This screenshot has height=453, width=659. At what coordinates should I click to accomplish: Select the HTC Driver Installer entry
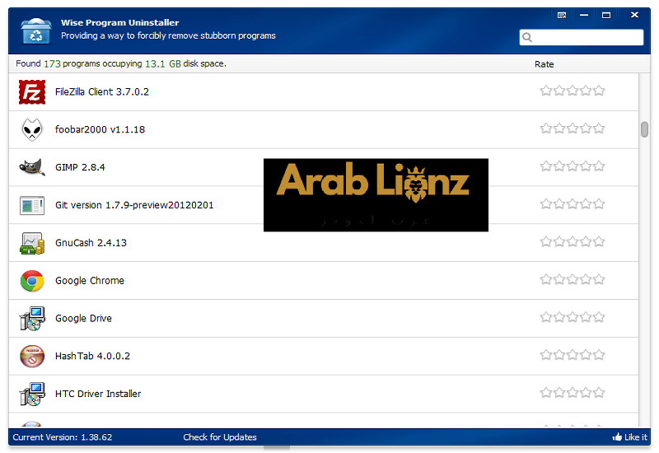click(x=324, y=394)
